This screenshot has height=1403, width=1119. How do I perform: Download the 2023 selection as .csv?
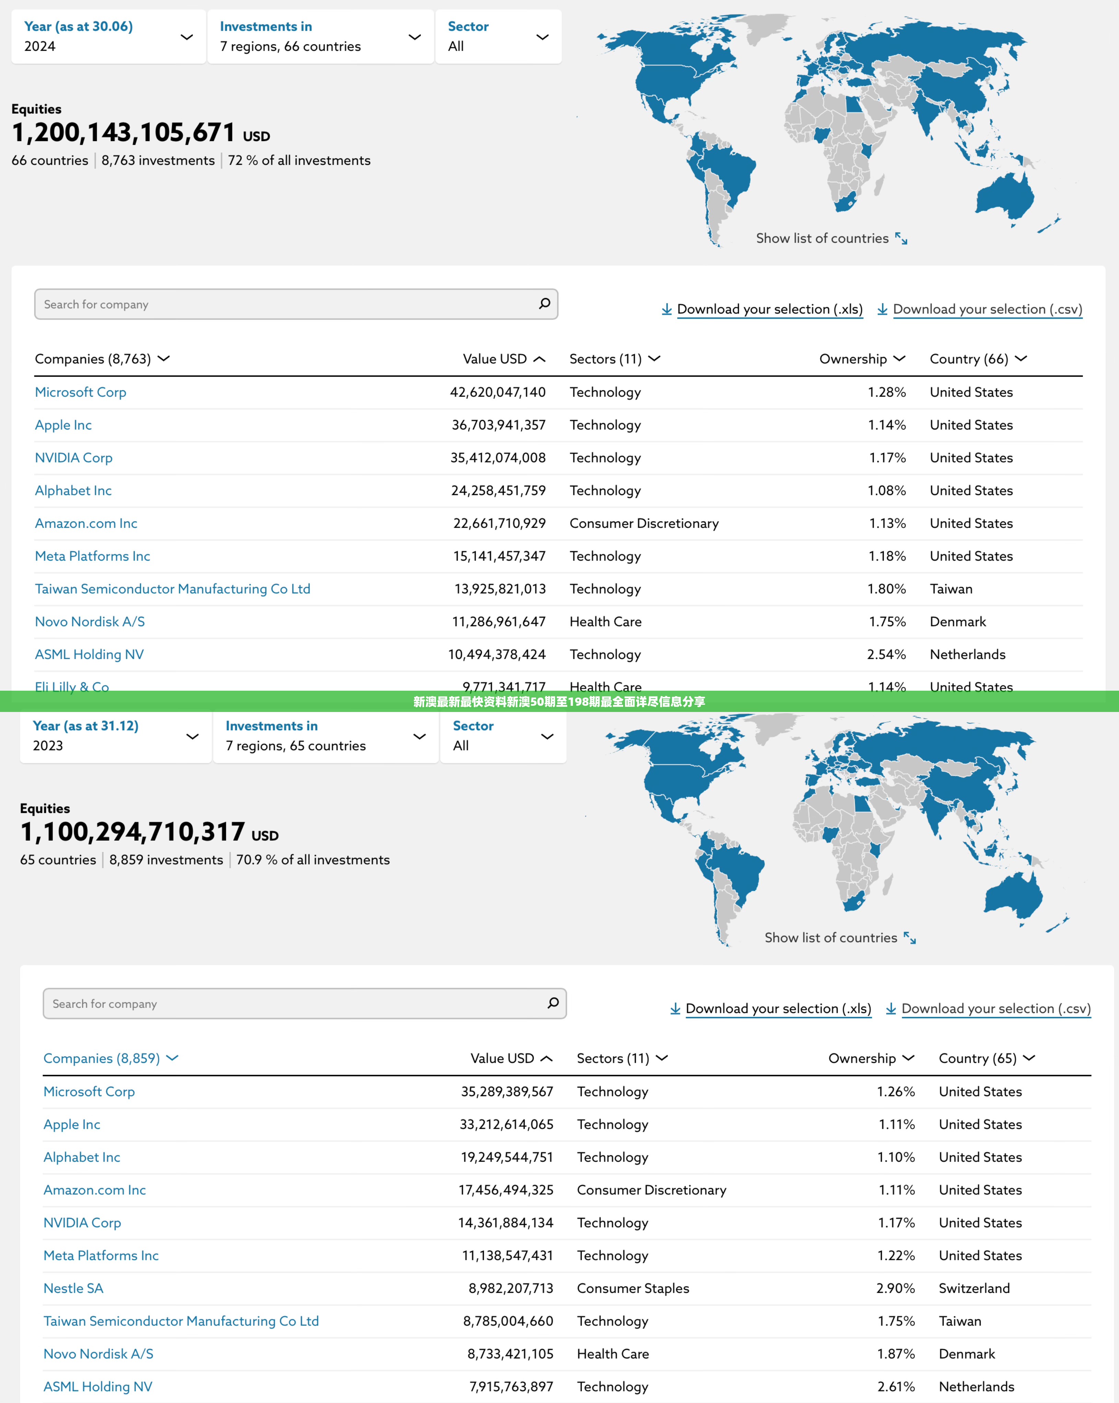(x=996, y=1009)
